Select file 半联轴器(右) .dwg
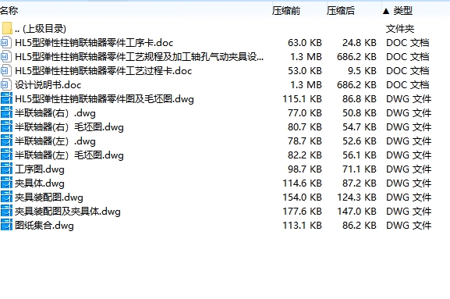 coord(55,113)
